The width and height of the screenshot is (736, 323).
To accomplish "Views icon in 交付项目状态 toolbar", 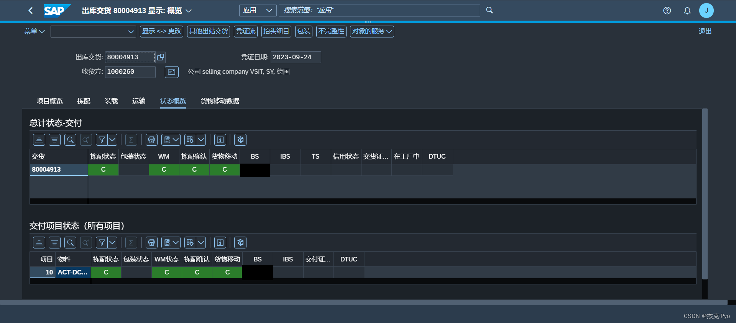I will (167, 243).
